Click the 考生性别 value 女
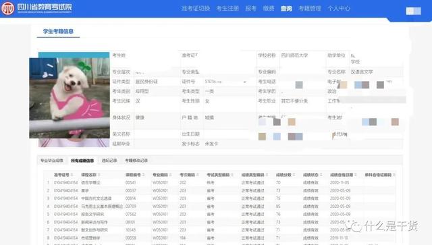This screenshot has width=432, height=245. 207,101
